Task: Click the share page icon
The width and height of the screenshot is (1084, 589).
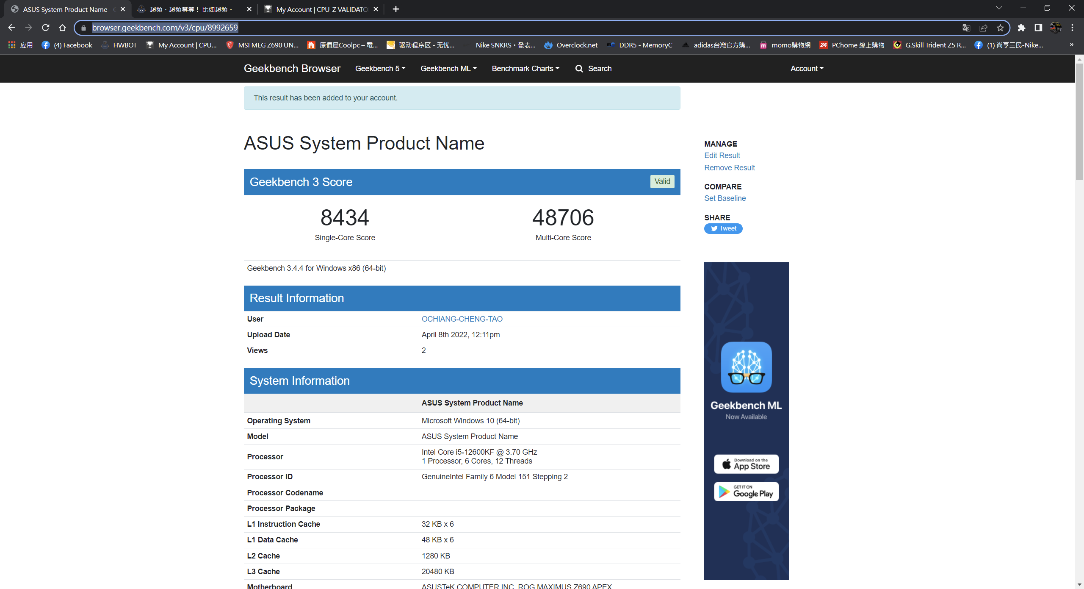Action: tap(983, 28)
